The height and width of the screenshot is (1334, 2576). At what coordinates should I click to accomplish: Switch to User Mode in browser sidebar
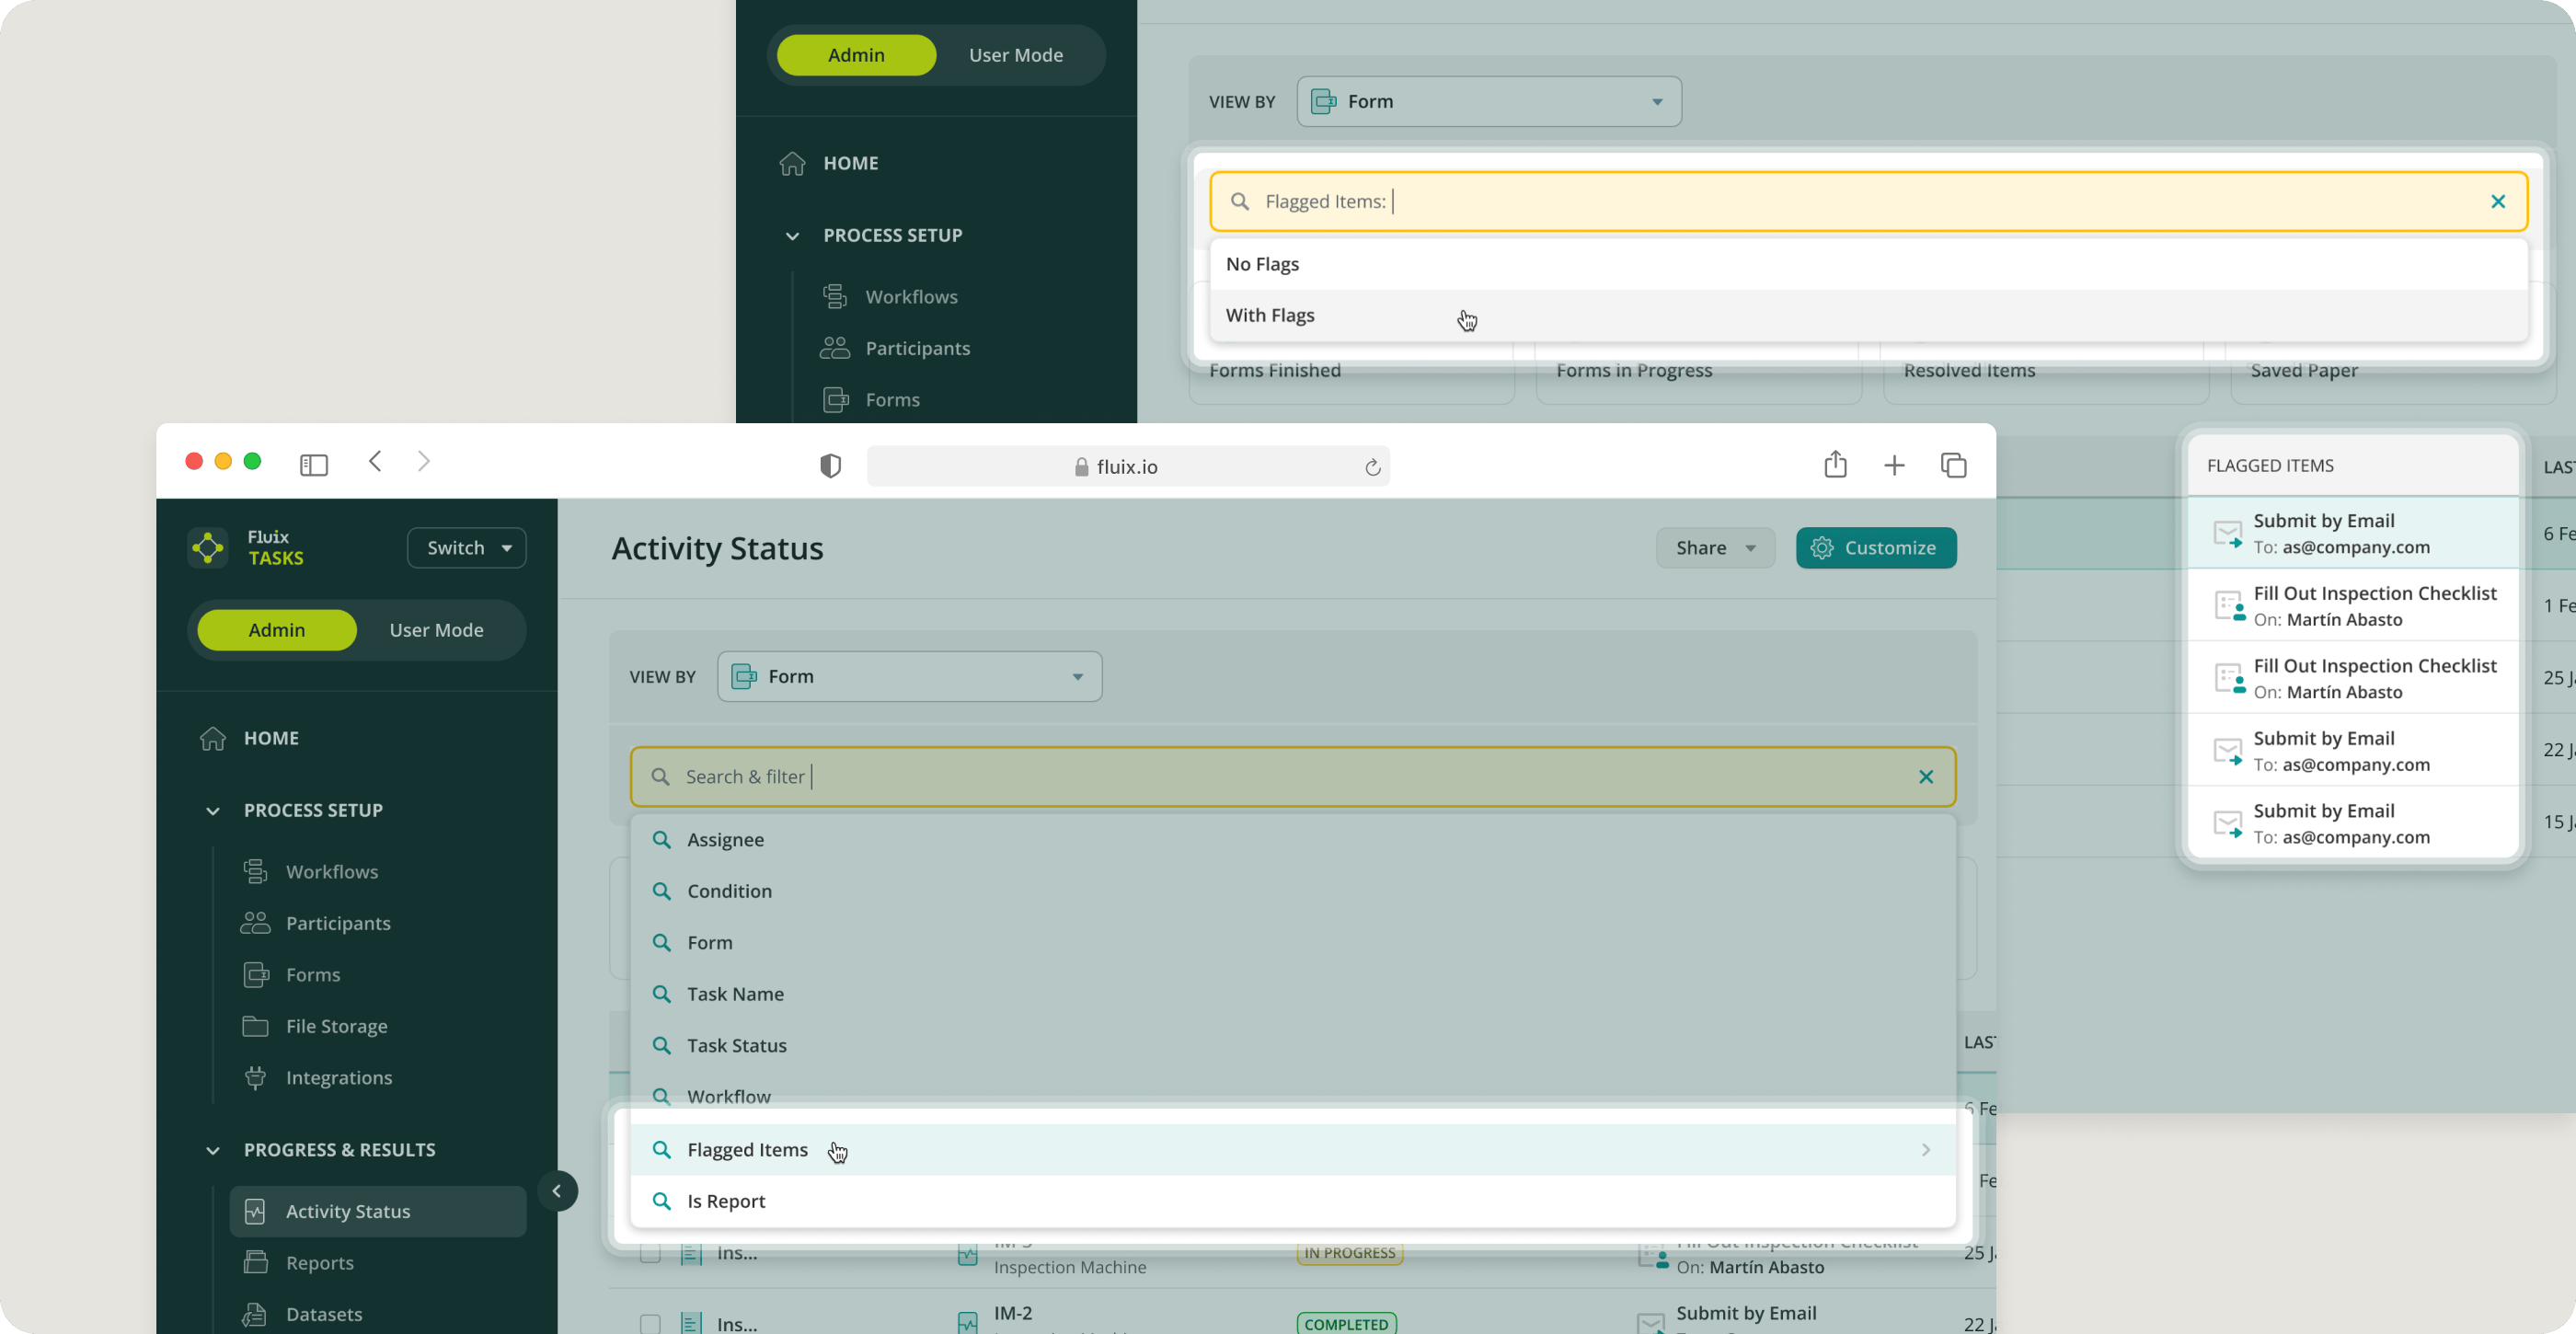tap(436, 630)
